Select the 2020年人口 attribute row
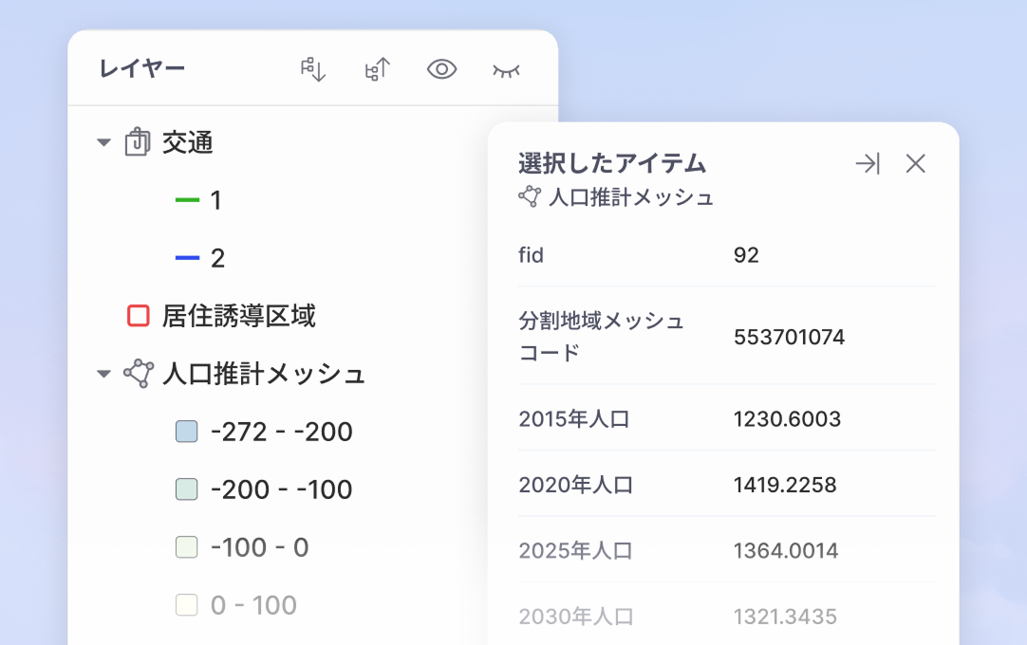1027x645 pixels. 726,485
